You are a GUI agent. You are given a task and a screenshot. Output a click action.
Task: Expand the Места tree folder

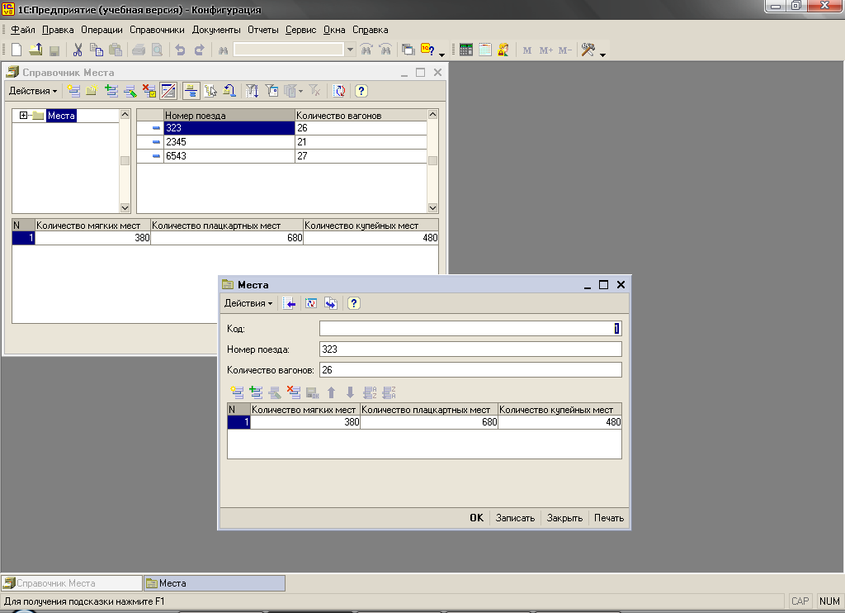tap(24, 116)
